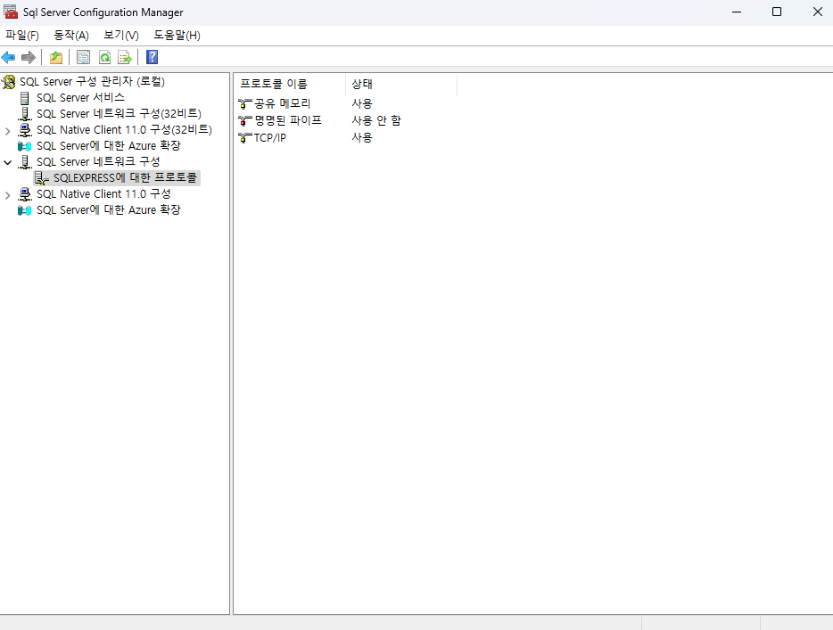Open the Help question mark icon
The height and width of the screenshot is (630, 833).
pyautogui.click(x=152, y=57)
